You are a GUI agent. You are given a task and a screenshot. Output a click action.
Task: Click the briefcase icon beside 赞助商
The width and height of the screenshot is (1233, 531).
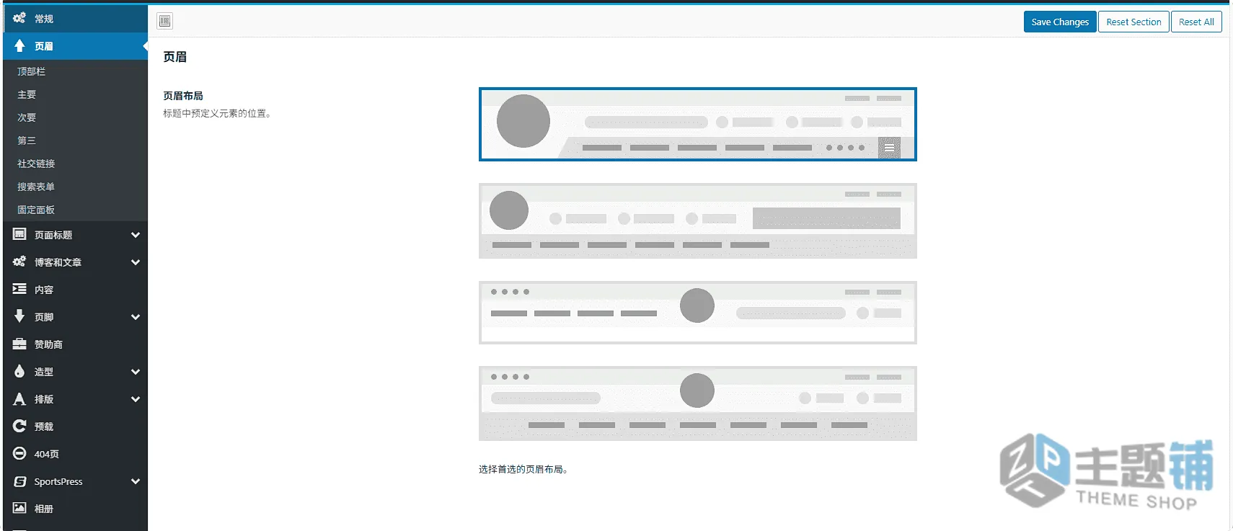19,344
